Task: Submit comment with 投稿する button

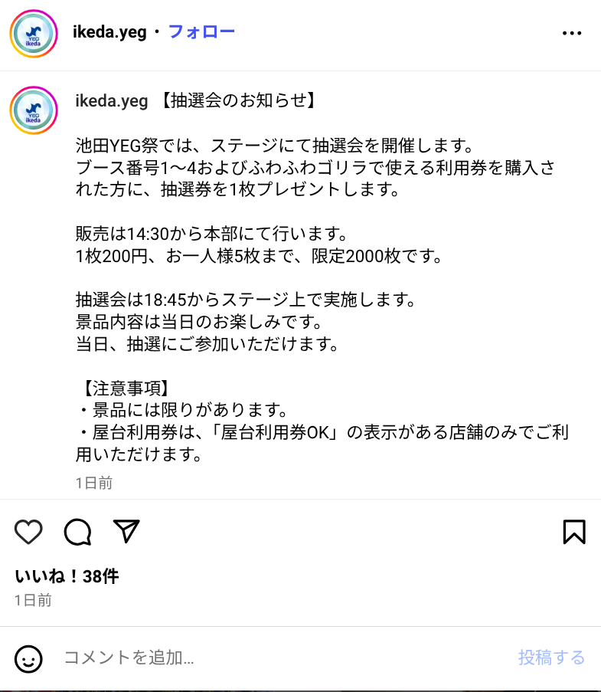Action: [551, 658]
